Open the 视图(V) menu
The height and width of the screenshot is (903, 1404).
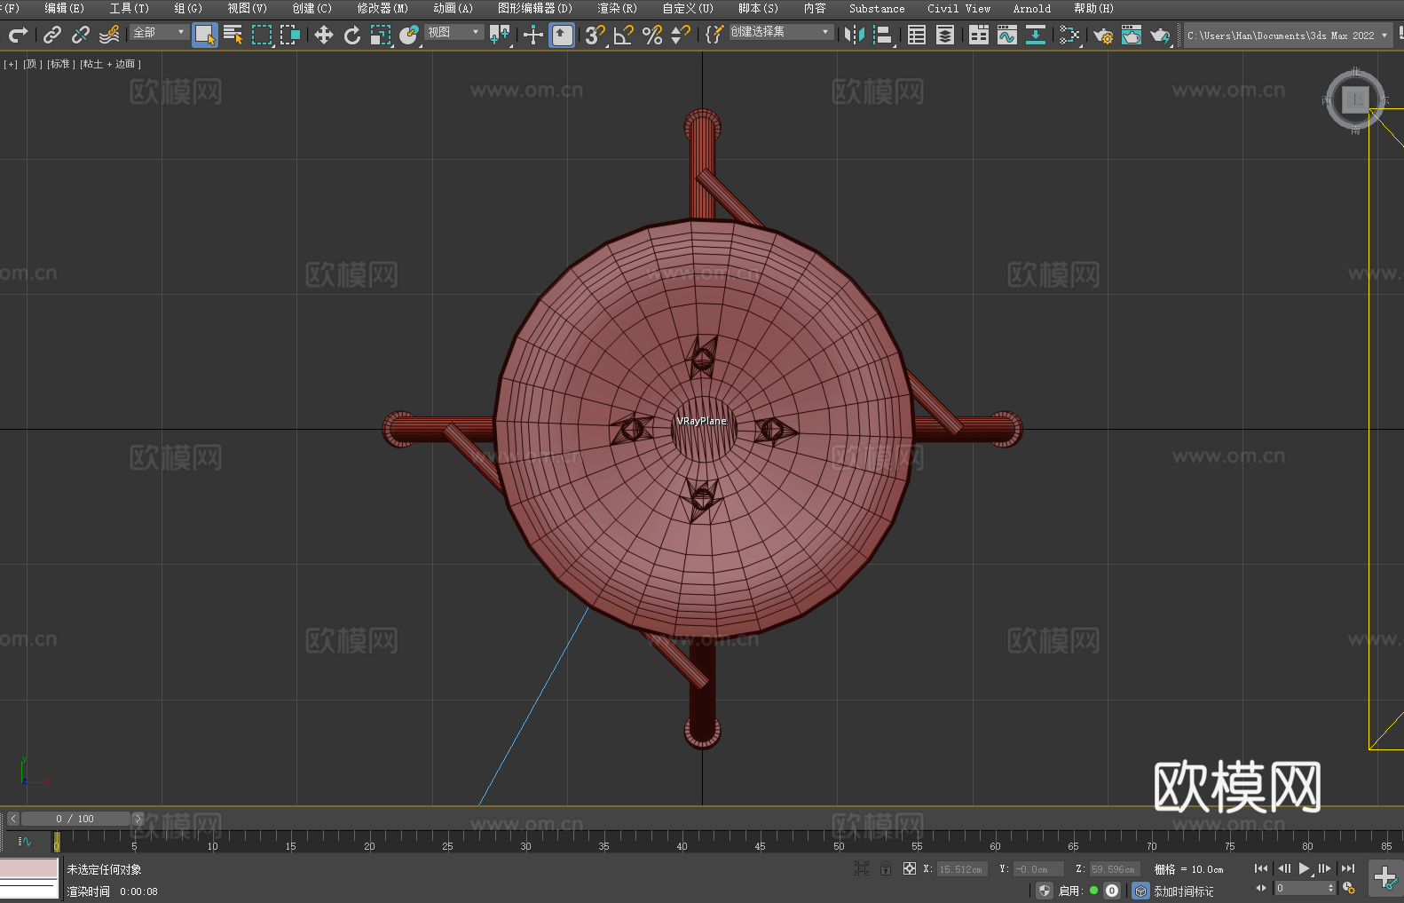(x=247, y=8)
